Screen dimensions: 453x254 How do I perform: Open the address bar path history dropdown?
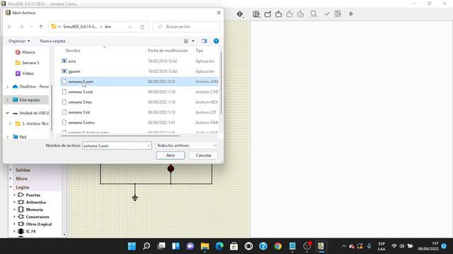pos(130,27)
